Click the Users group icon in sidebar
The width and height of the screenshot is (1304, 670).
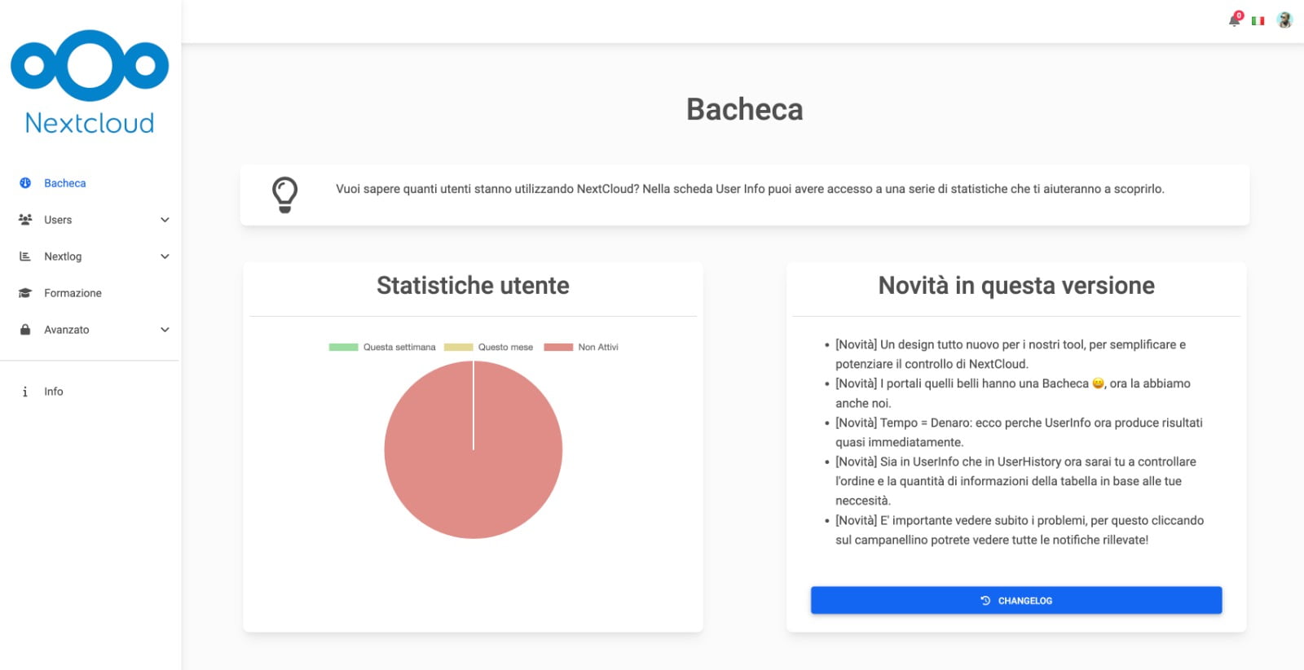click(x=25, y=220)
